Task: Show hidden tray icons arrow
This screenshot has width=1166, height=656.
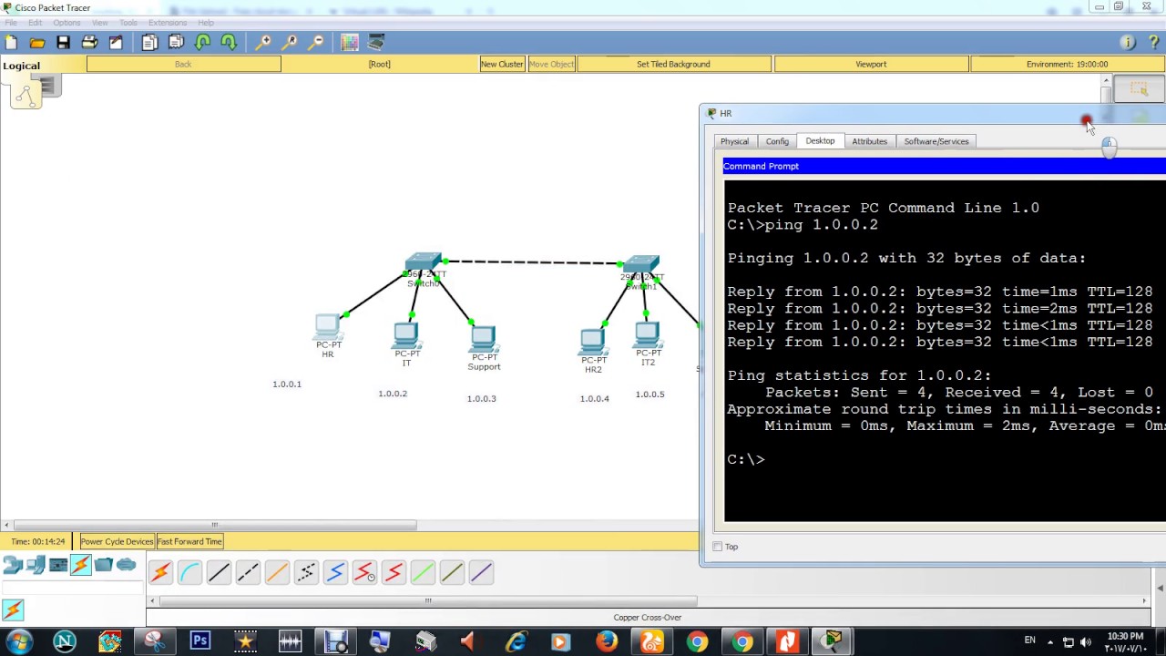Action: (1050, 641)
